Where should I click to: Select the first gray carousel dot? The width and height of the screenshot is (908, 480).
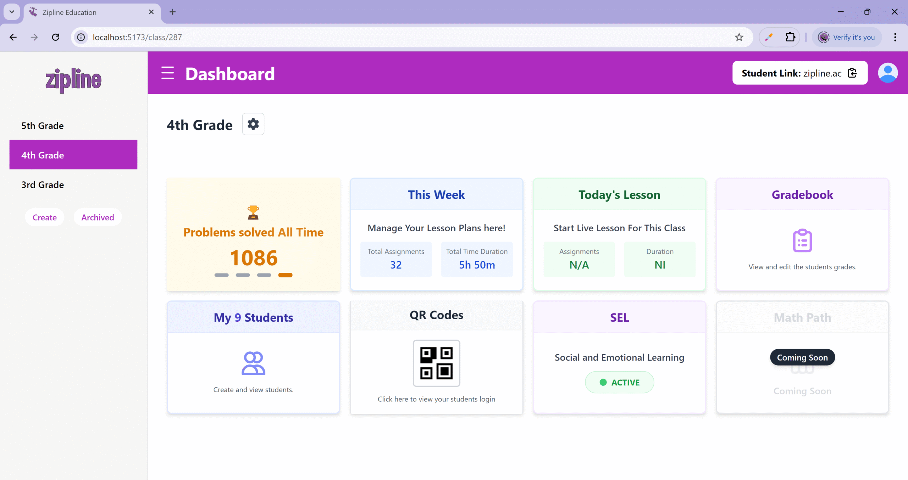[221, 275]
